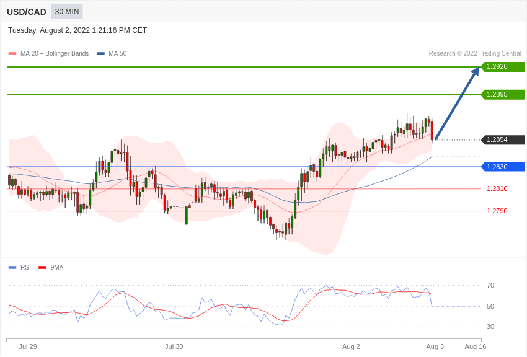Click the 'Aug 3' date axis label
The image size is (527, 357).
click(435, 346)
